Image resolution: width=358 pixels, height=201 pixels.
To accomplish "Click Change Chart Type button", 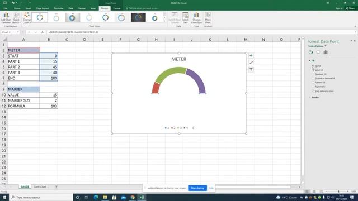I will pyautogui.click(x=196, y=18).
